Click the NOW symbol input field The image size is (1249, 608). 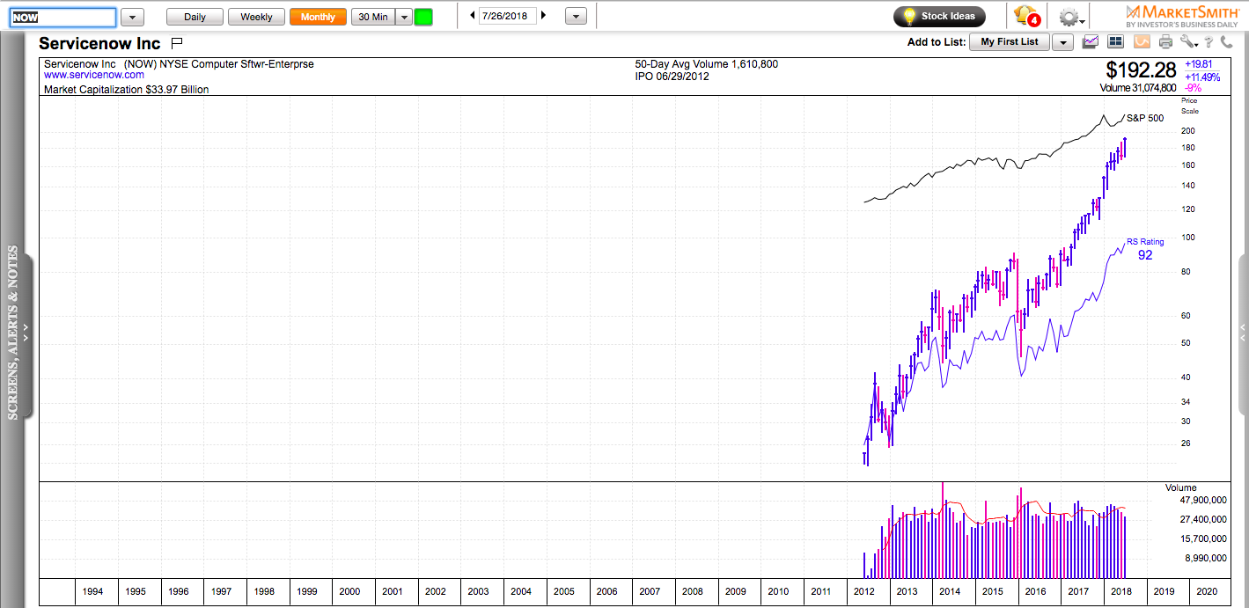pos(62,17)
